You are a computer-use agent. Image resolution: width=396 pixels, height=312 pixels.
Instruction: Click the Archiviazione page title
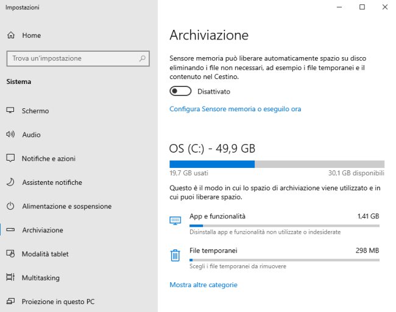point(209,35)
